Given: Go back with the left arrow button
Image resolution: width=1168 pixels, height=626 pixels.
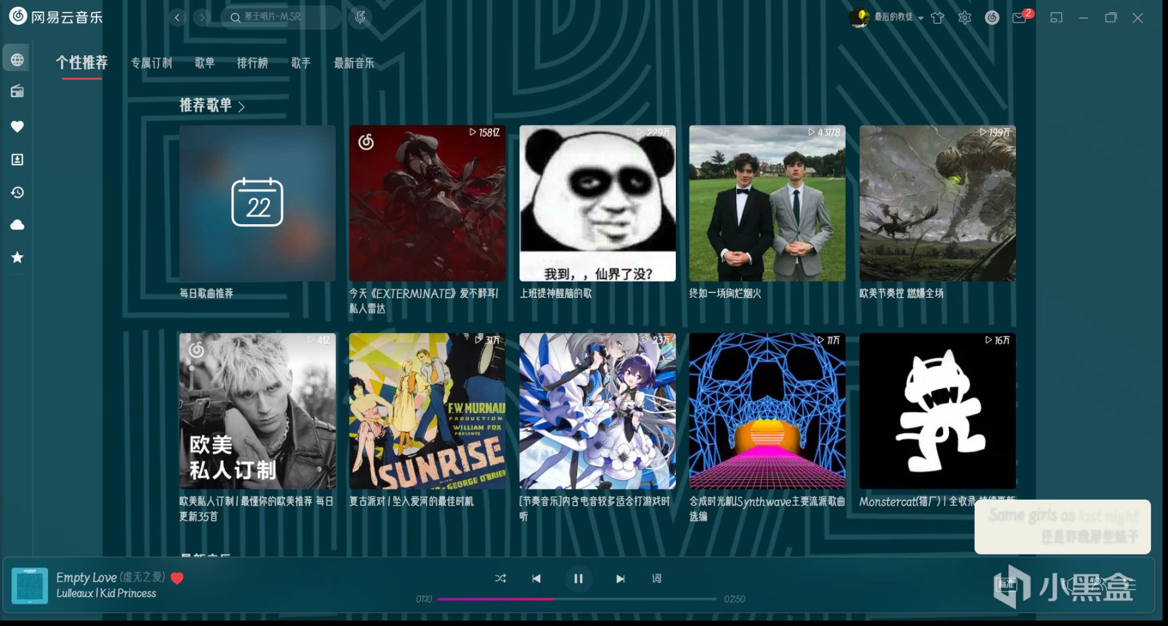Looking at the screenshot, I should [177, 18].
